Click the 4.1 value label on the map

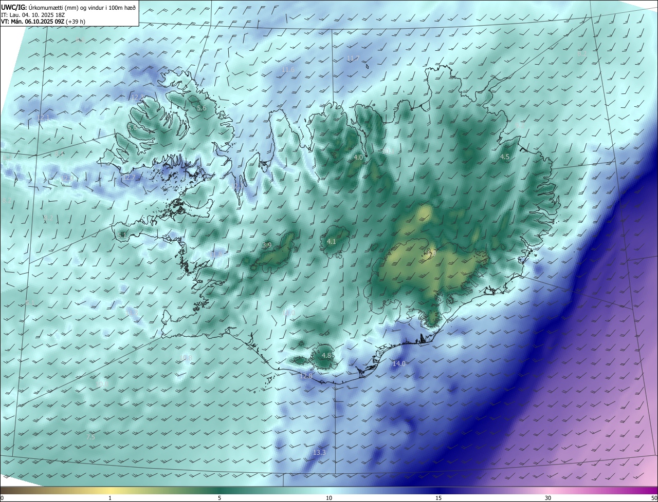pyautogui.click(x=332, y=241)
